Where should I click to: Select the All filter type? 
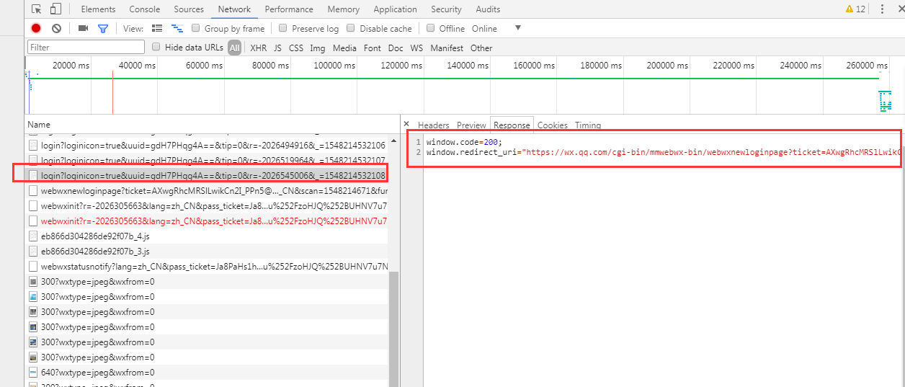tap(235, 48)
